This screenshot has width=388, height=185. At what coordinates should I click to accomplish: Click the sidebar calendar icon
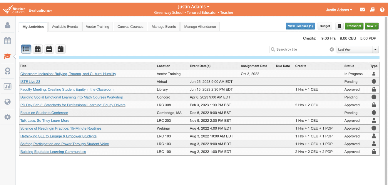click(8, 41)
